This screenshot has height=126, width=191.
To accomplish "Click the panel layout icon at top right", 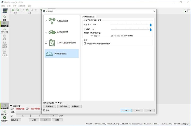I will click(x=189, y=11).
